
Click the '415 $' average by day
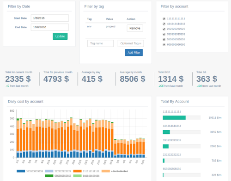(92, 79)
